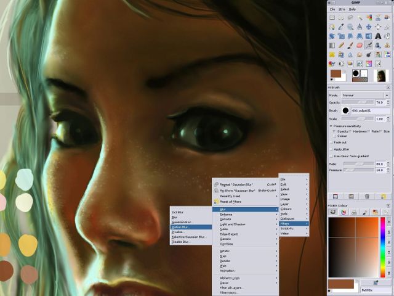
Task: Enable Size pressure sensitivity checkbox
Action: 381,131
